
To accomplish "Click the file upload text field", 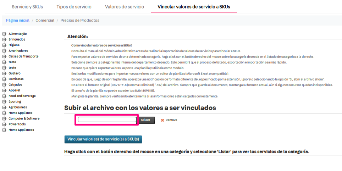I will click(x=107, y=120).
